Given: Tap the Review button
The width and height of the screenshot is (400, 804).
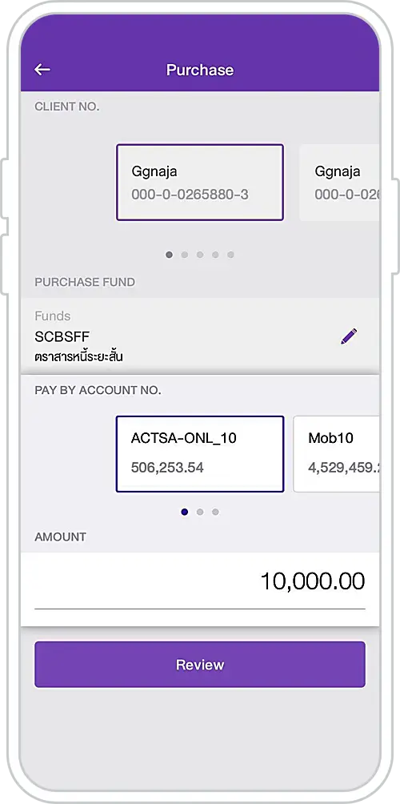Looking at the screenshot, I should (x=200, y=665).
